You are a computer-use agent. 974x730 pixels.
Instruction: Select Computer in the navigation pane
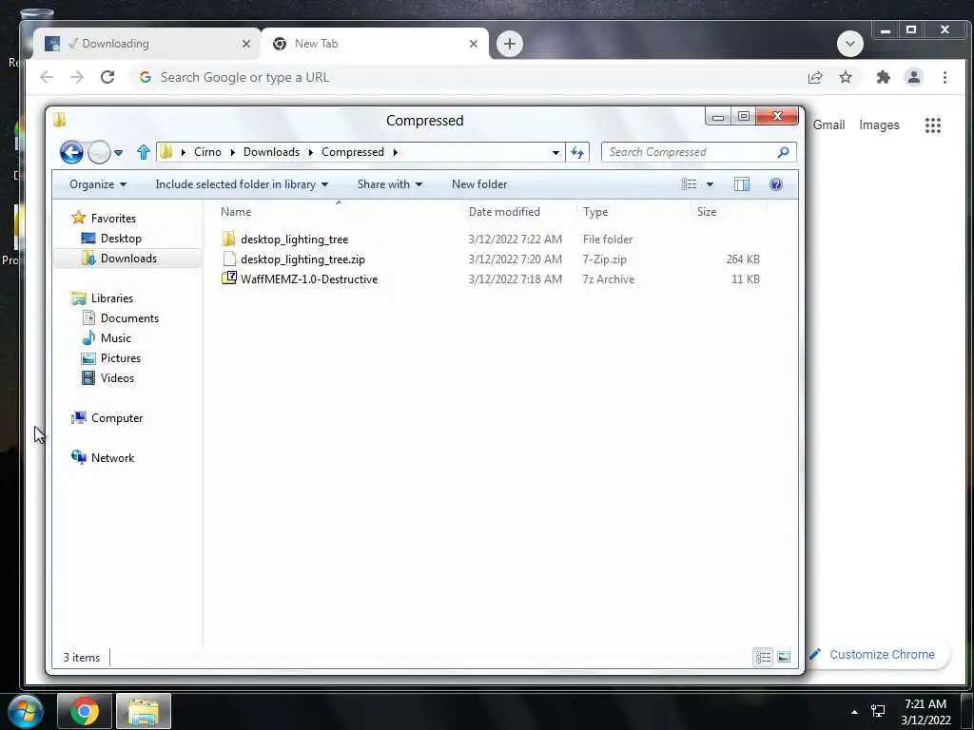tap(117, 418)
